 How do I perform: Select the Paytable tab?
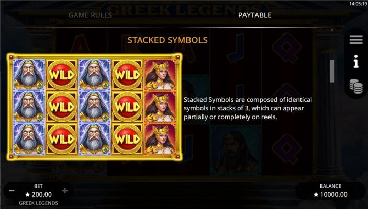254,15
